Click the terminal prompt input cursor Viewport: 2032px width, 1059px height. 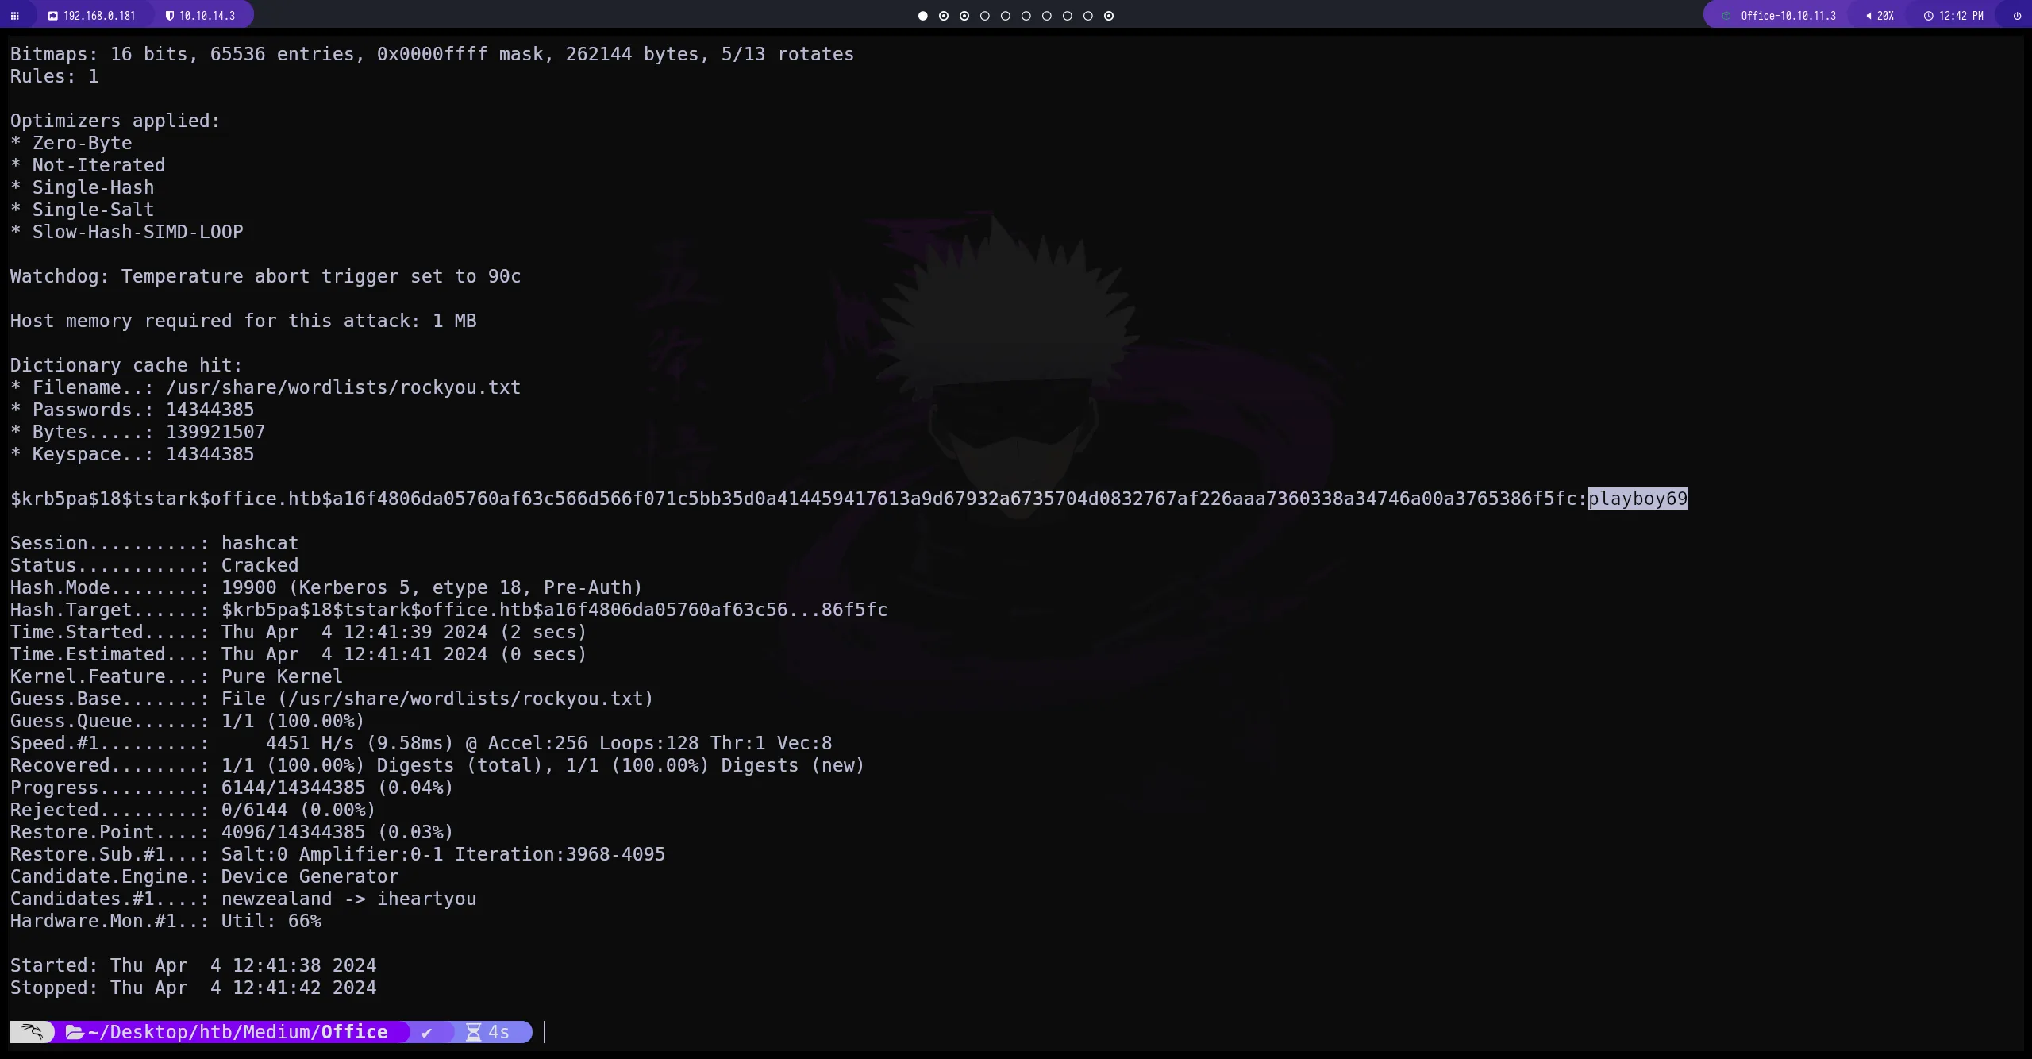(x=545, y=1032)
